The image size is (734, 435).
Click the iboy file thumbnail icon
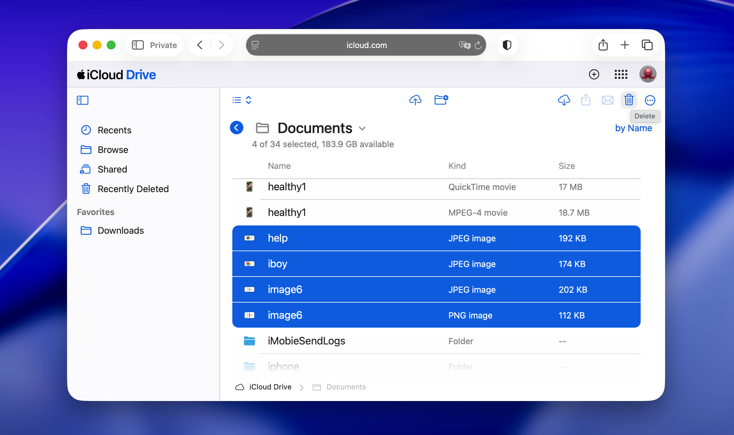point(249,264)
